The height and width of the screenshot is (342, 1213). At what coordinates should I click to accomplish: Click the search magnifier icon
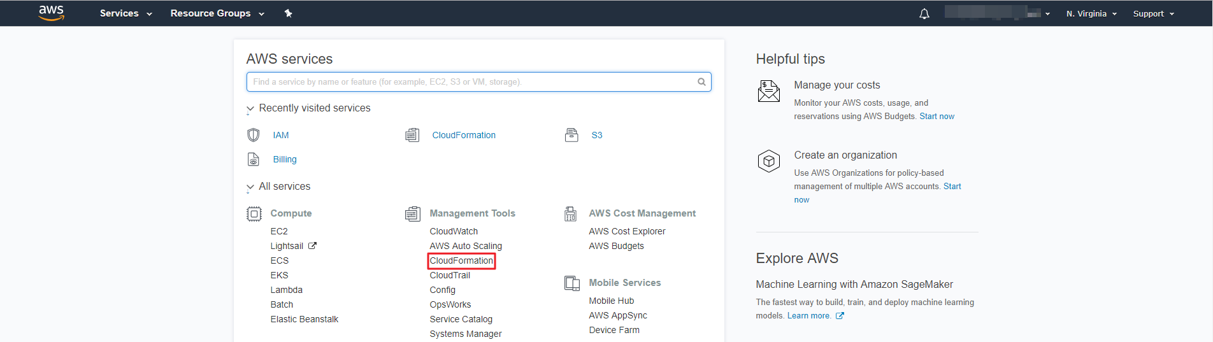(701, 82)
